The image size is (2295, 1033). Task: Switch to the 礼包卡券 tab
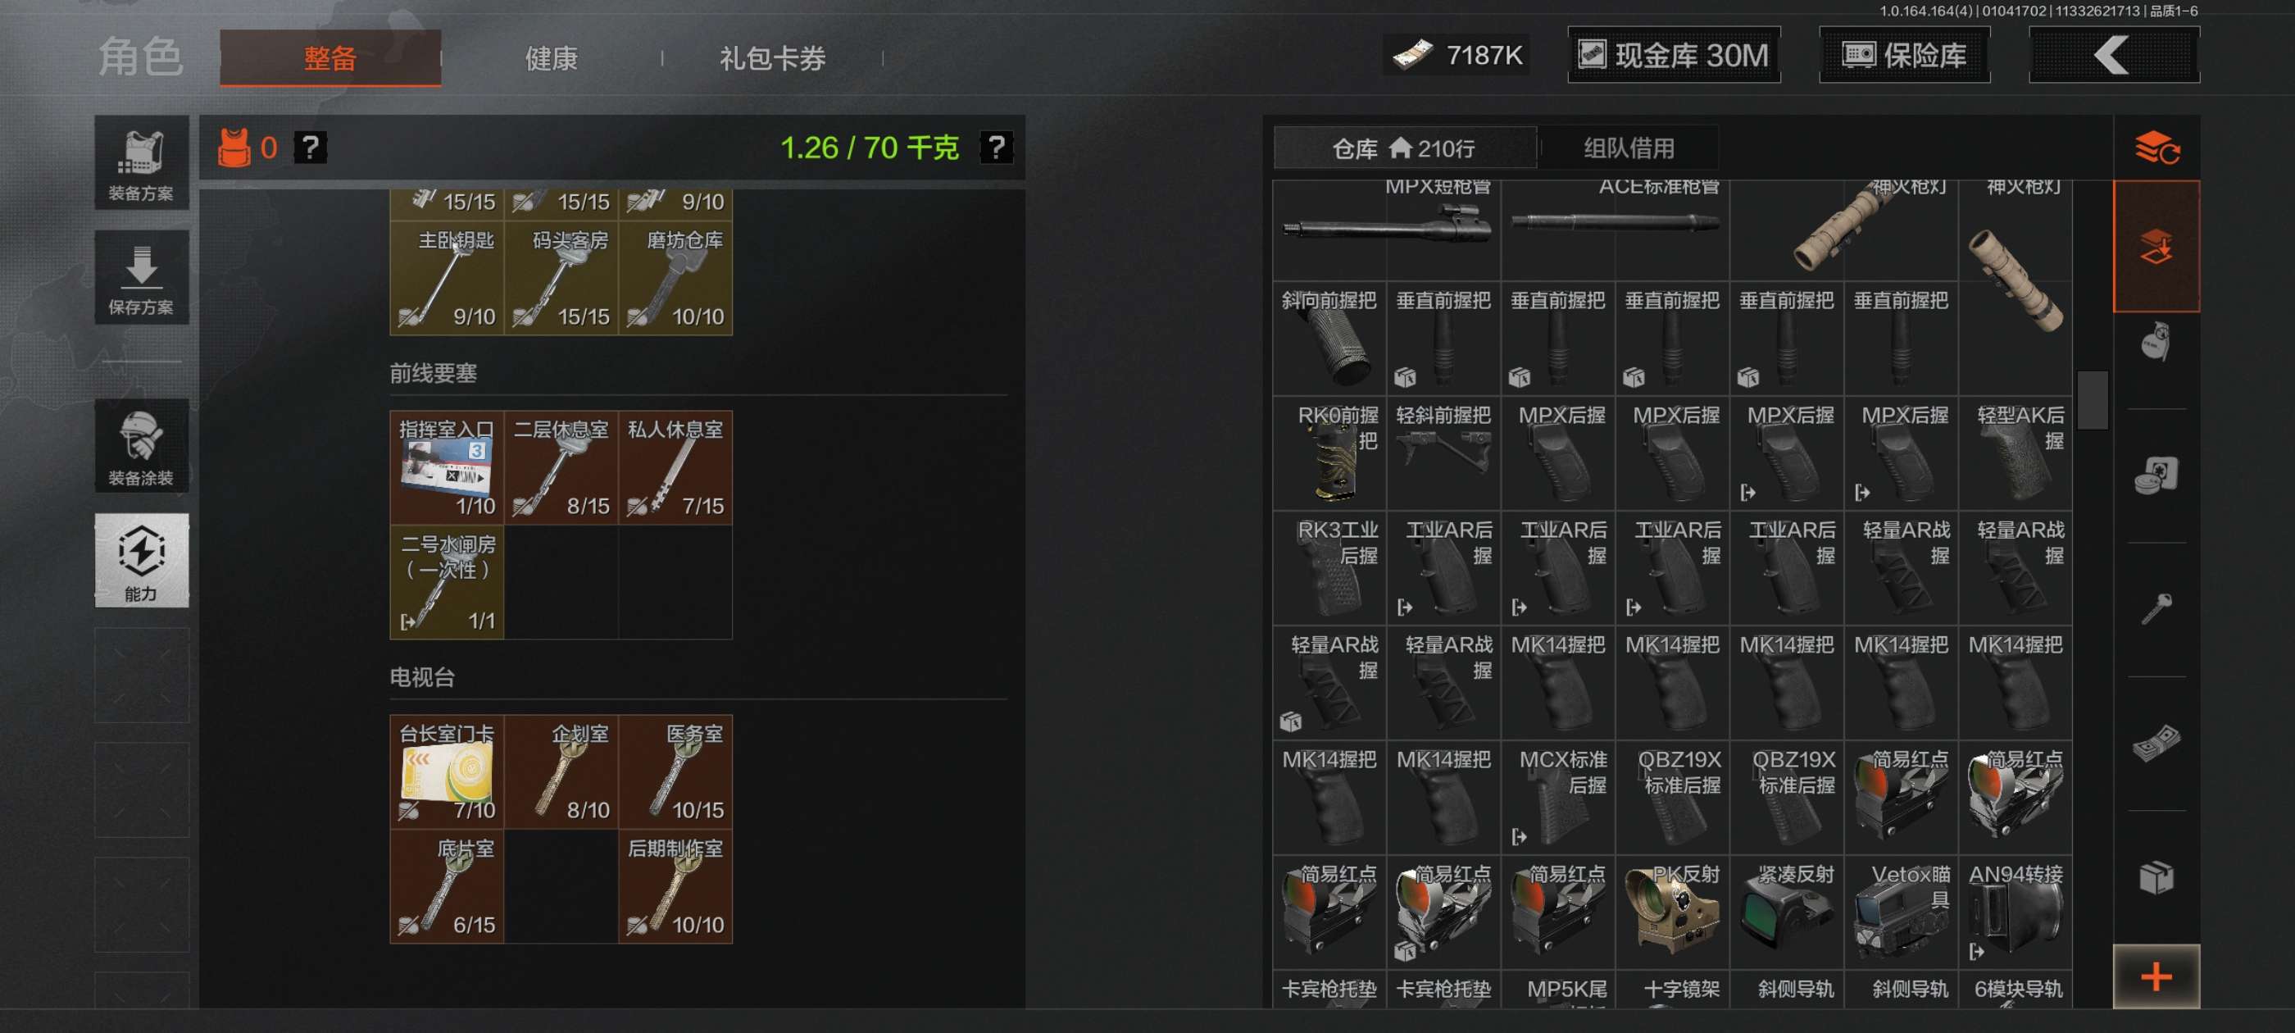pyautogui.click(x=772, y=58)
